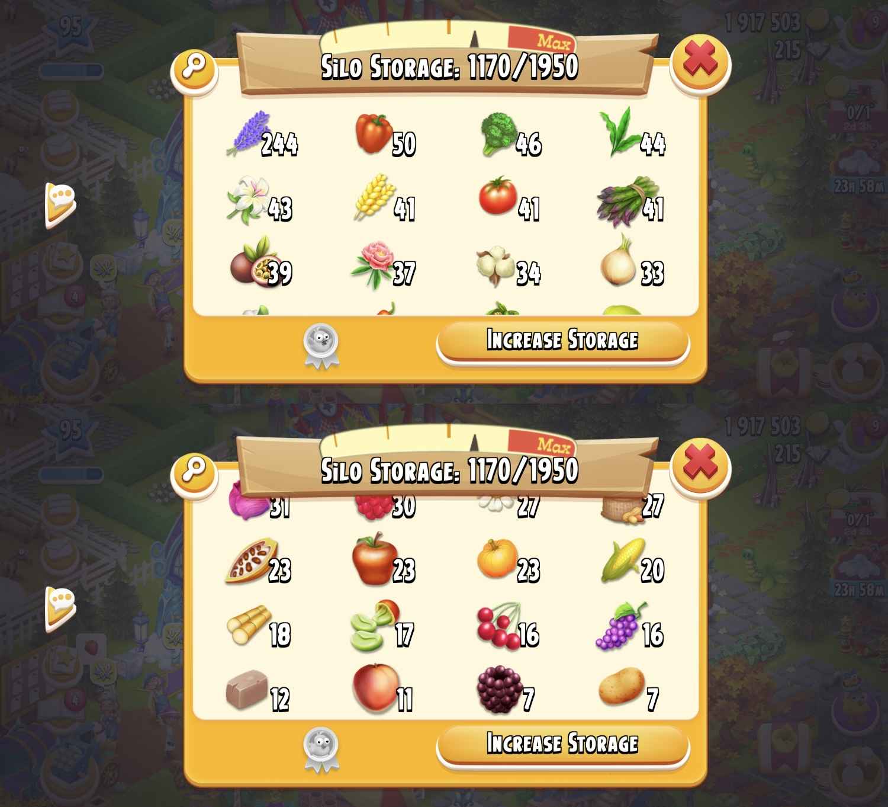Select the sugarcane item with 18

click(258, 626)
